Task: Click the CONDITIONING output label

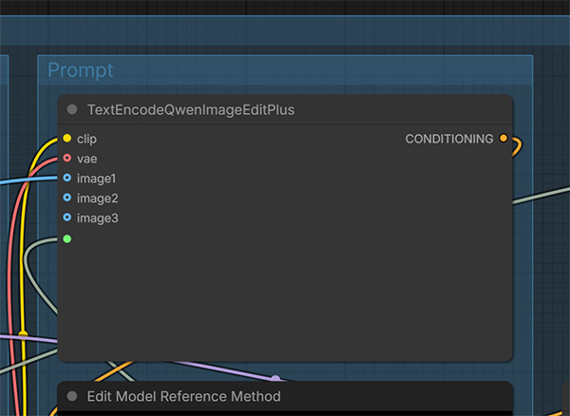Action: point(449,139)
